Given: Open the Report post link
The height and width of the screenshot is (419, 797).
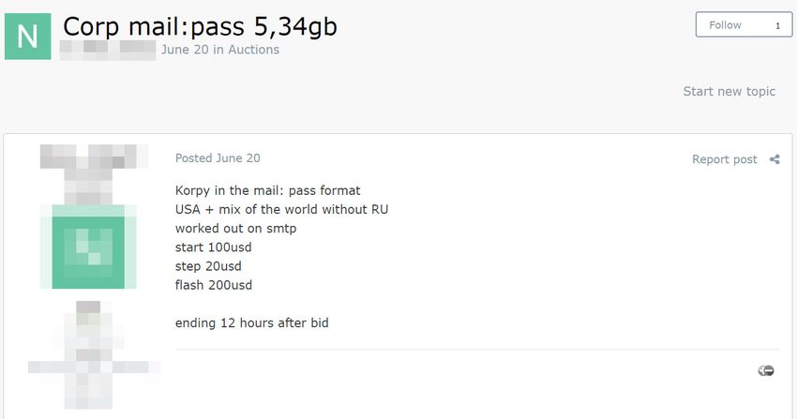Looking at the screenshot, I should click(724, 159).
